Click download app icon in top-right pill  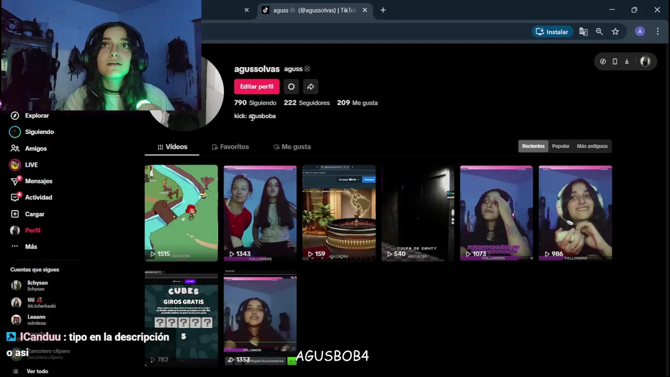[627, 61]
